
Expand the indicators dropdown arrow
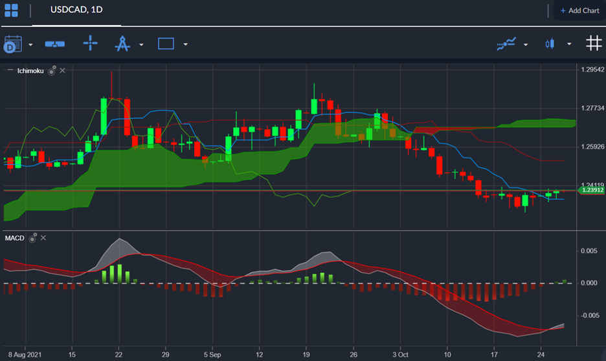(526, 45)
